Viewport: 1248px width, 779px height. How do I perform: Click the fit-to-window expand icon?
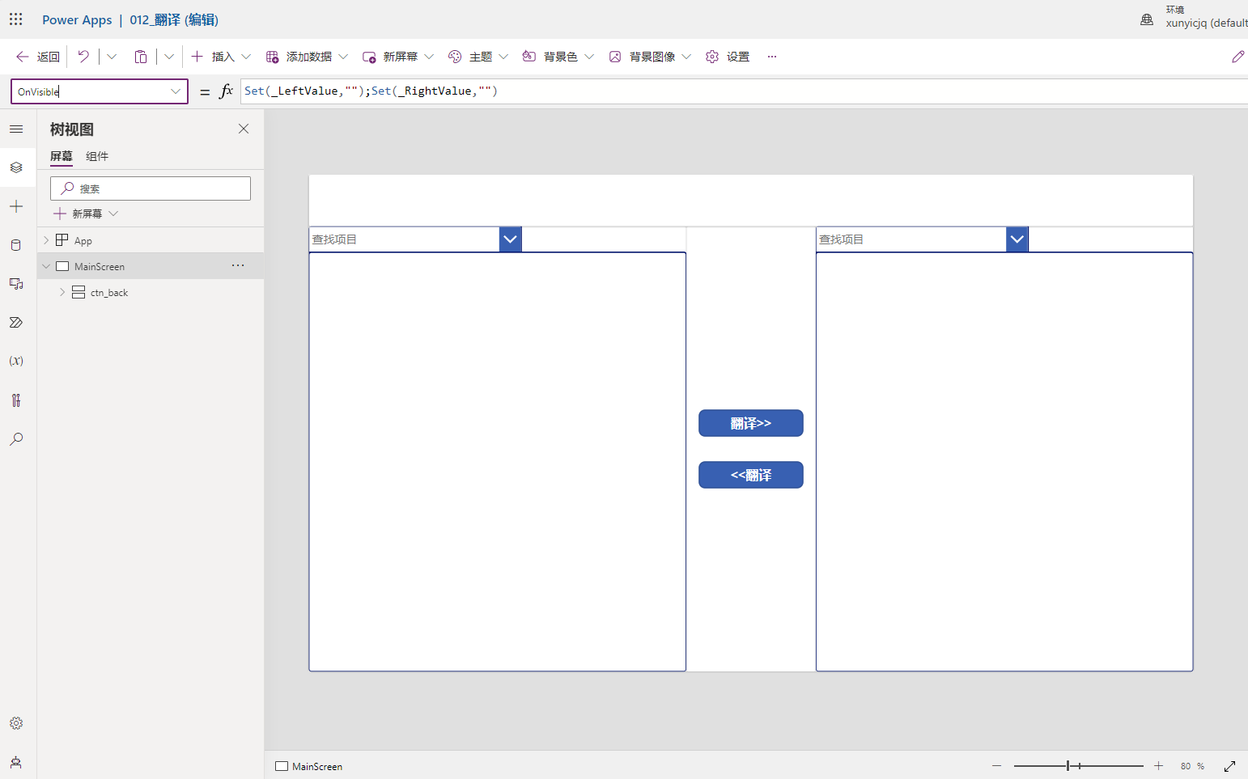coord(1229,766)
